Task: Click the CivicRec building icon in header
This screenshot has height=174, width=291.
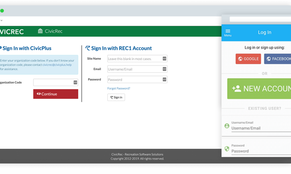Action: (x=40, y=31)
